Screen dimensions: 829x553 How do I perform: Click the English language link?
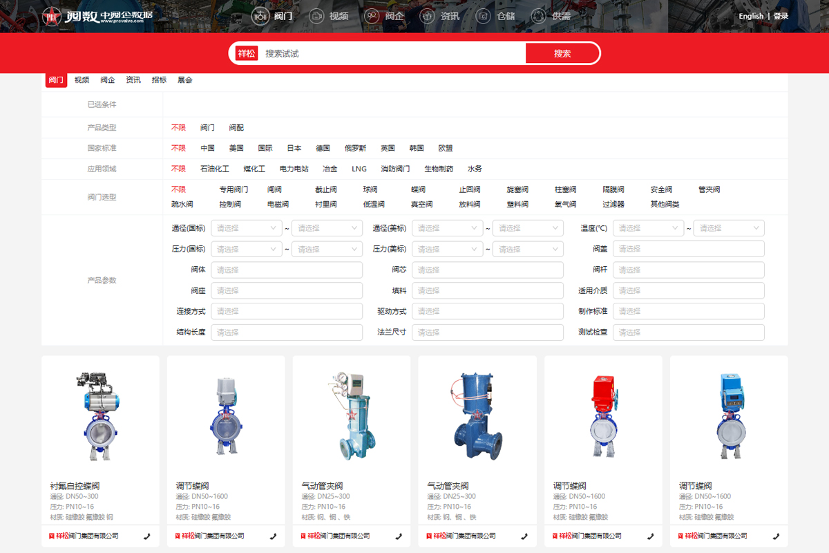(751, 17)
